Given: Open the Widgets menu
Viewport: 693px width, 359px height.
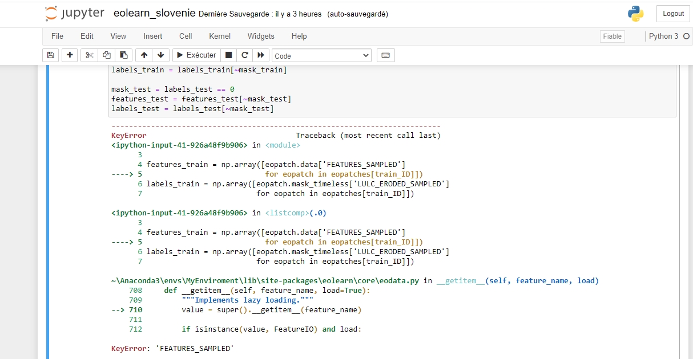Looking at the screenshot, I should pyautogui.click(x=261, y=36).
